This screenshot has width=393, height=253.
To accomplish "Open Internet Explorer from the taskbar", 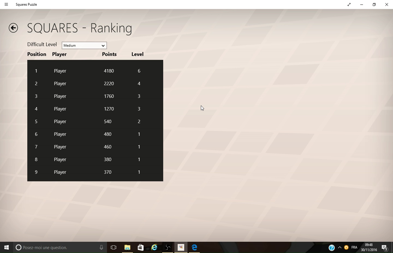I will tap(154, 247).
